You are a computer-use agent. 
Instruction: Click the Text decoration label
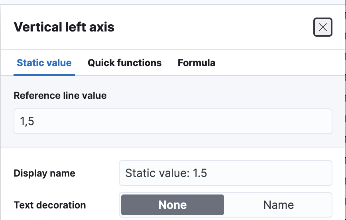point(50,205)
